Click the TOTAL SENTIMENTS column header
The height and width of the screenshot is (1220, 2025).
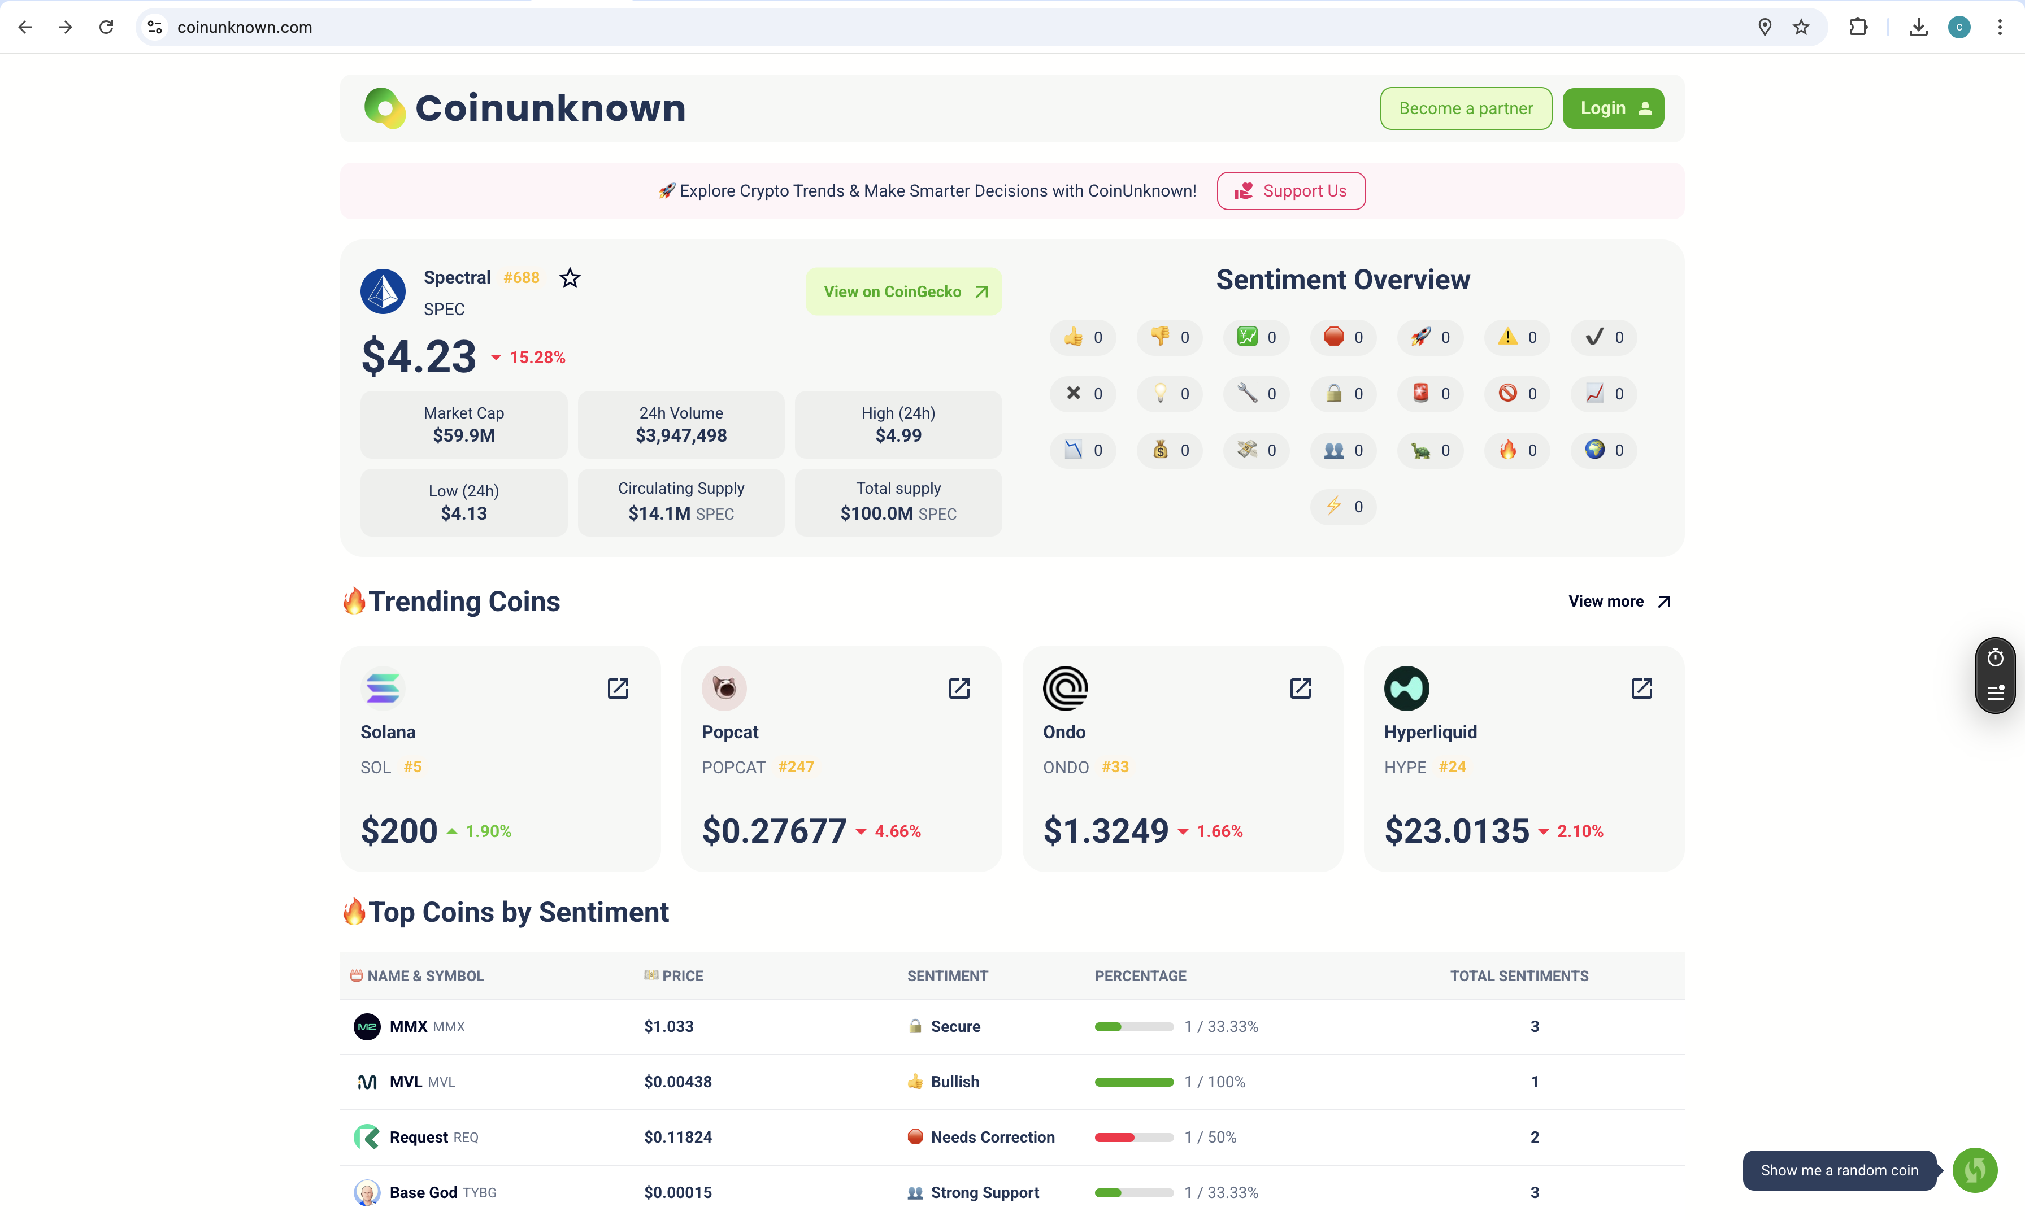[x=1519, y=976]
